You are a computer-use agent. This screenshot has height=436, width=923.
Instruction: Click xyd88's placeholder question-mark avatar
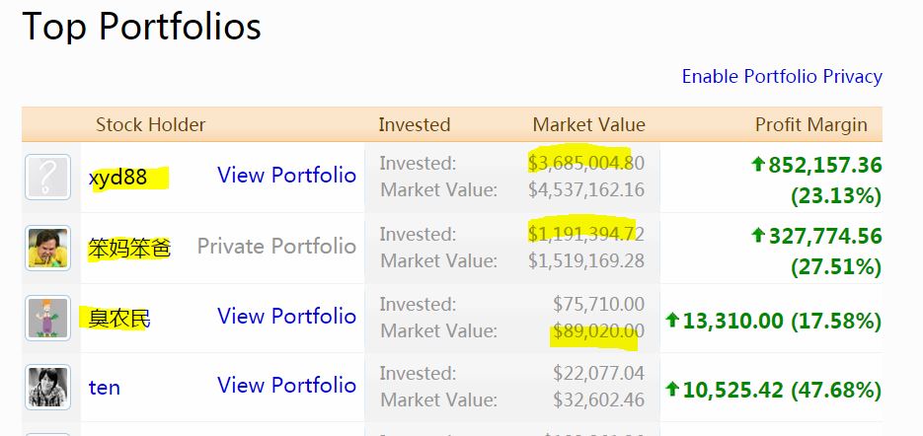pos(47,178)
